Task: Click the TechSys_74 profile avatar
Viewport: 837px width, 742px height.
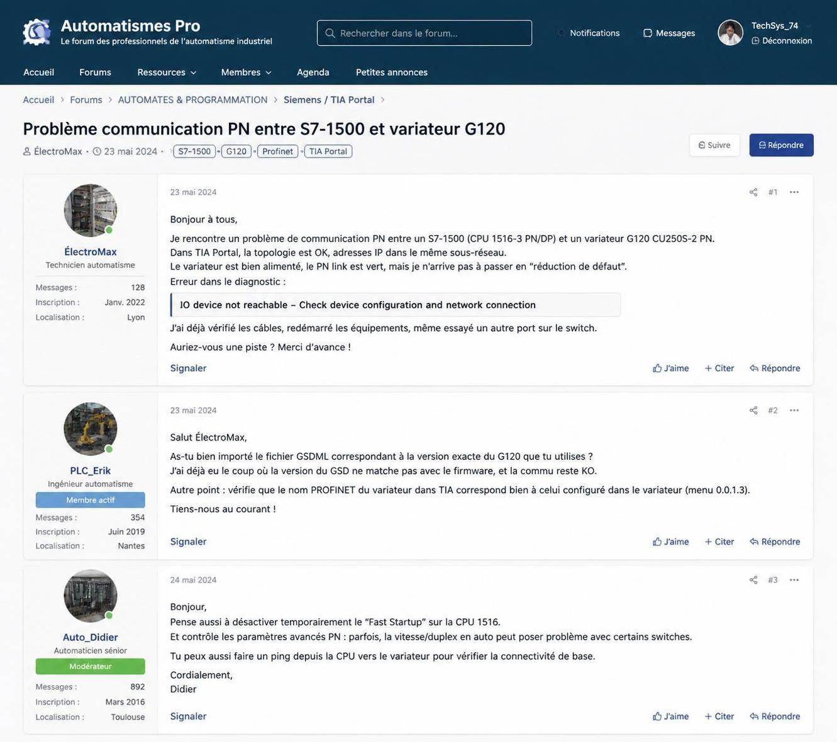Action: pyautogui.click(x=730, y=33)
